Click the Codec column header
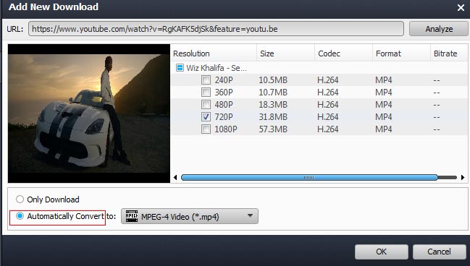The width and height of the screenshot is (470, 266). [x=343, y=53]
